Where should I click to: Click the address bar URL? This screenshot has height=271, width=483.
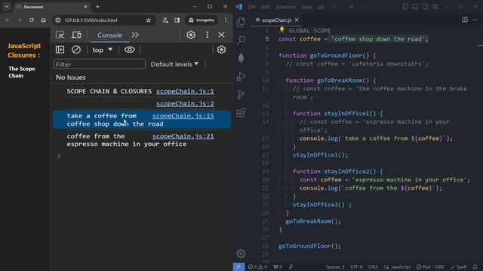pyautogui.click(x=91, y=20)
